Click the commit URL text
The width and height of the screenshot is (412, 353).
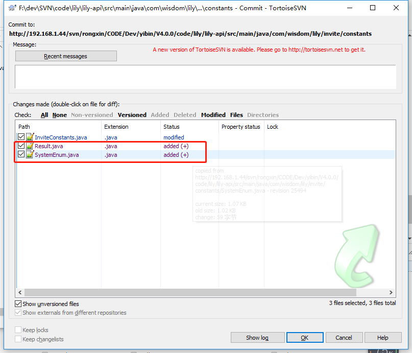pyautogui.click(x=190, y=34)
